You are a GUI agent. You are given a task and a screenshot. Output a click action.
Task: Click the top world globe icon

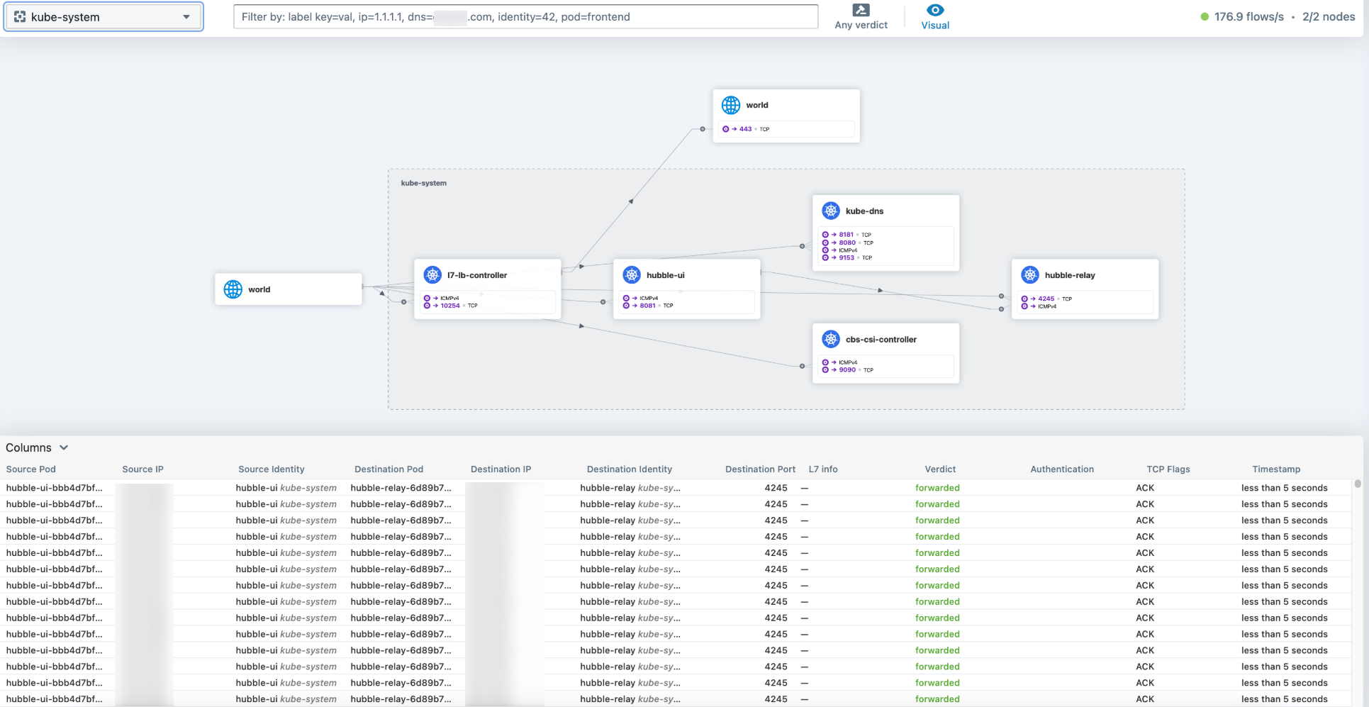(x=731, y=105)
